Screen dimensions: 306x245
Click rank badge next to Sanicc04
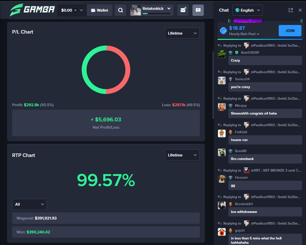coord(231,79)
